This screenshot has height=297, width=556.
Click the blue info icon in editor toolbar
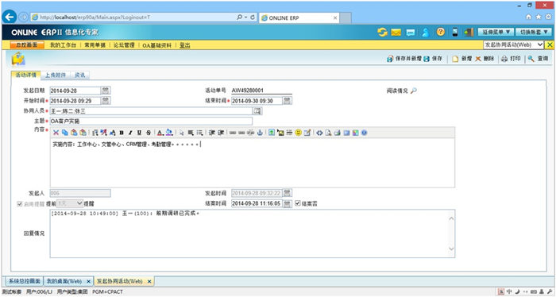pos(364,133)
